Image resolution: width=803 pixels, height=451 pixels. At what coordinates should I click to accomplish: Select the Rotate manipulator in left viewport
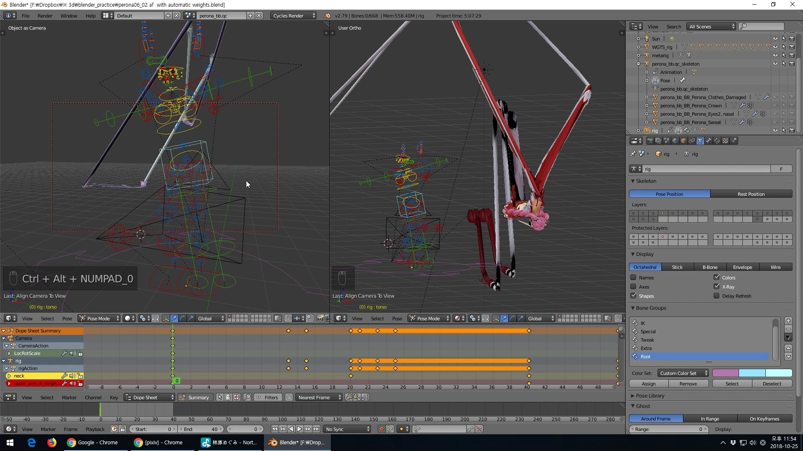[x=183, y=318]
